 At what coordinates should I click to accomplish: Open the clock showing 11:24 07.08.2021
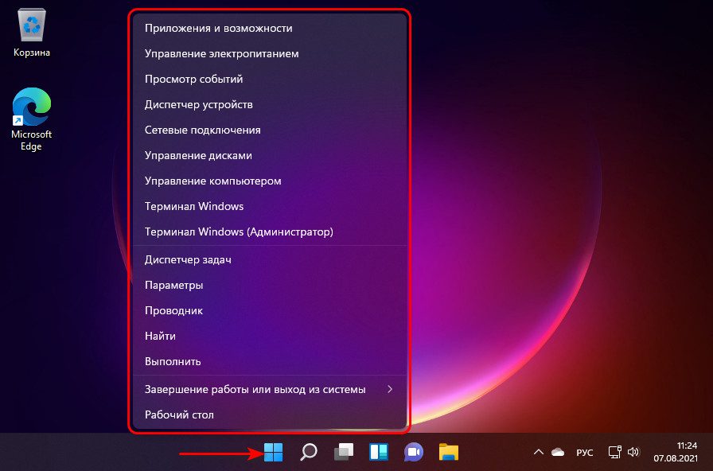tap(676, 452)
